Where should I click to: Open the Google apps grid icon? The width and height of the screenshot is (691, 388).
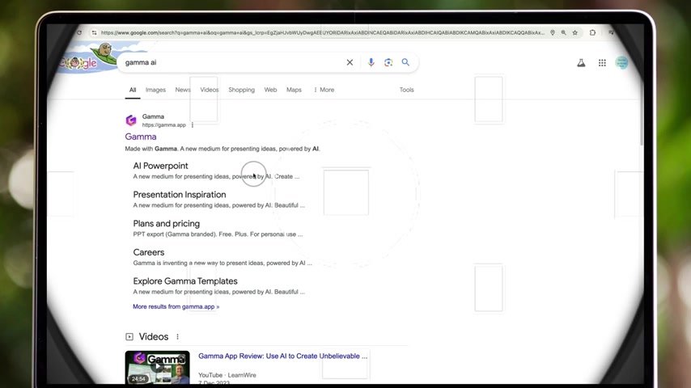click(602, 63)
